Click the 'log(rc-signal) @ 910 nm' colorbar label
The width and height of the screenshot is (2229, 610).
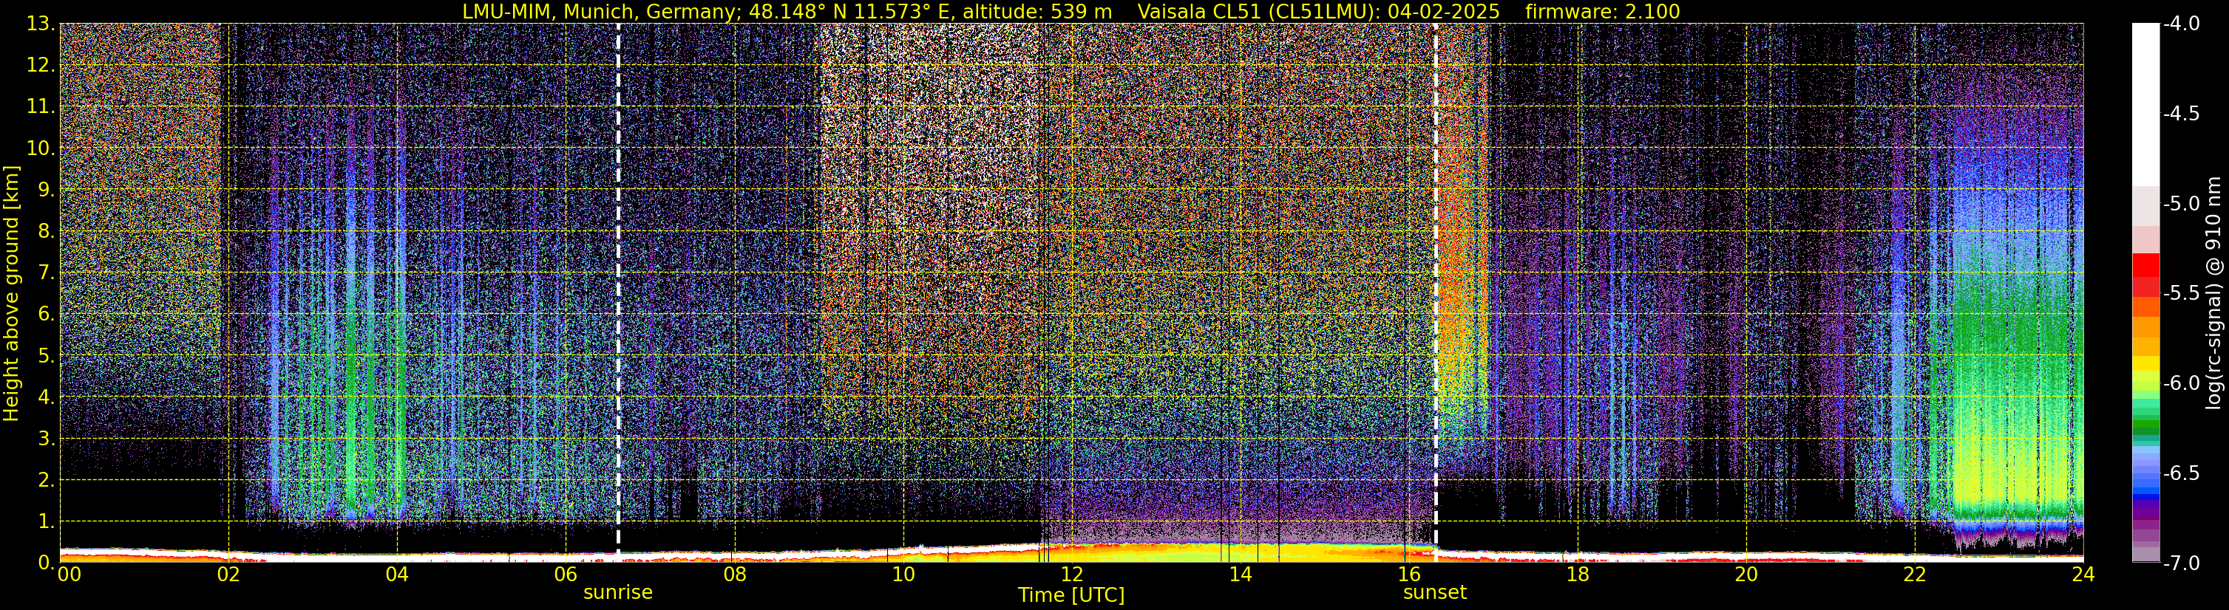point(2214,293)
